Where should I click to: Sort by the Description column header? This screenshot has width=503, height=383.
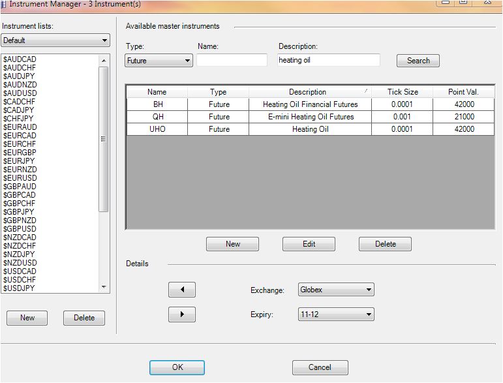click(310, 92)
